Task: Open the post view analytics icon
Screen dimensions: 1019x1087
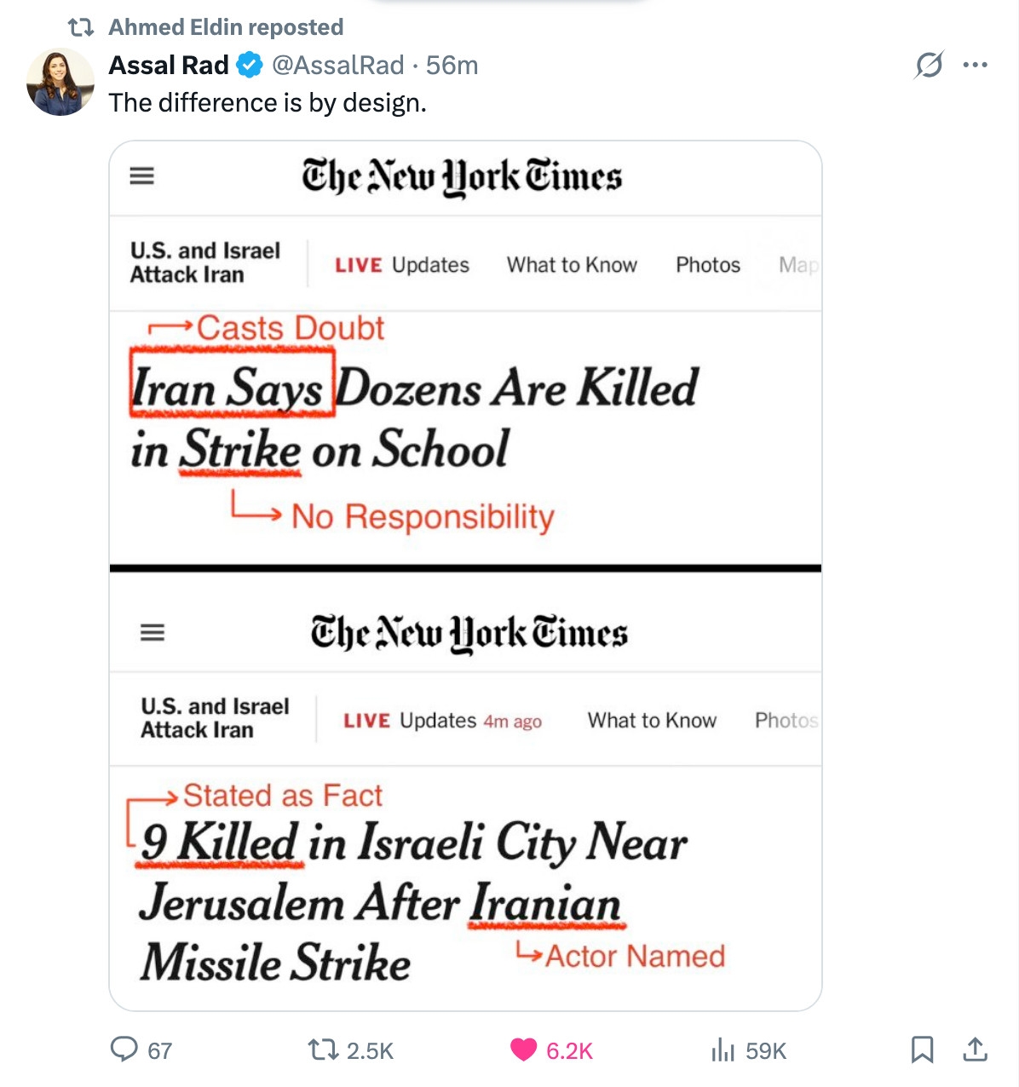Action: point(723,1050)
